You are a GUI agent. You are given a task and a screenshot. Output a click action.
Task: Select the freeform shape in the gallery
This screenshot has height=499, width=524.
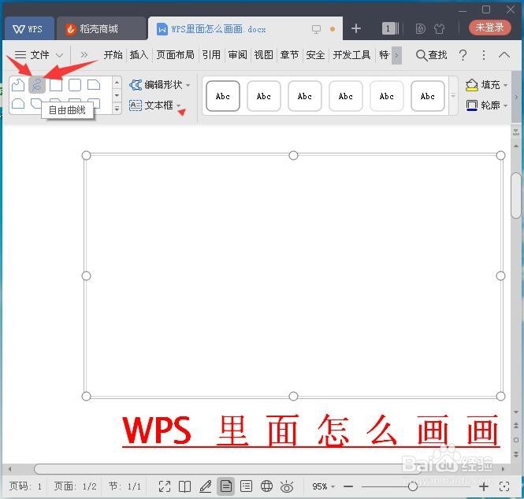[x=17, y=85]
